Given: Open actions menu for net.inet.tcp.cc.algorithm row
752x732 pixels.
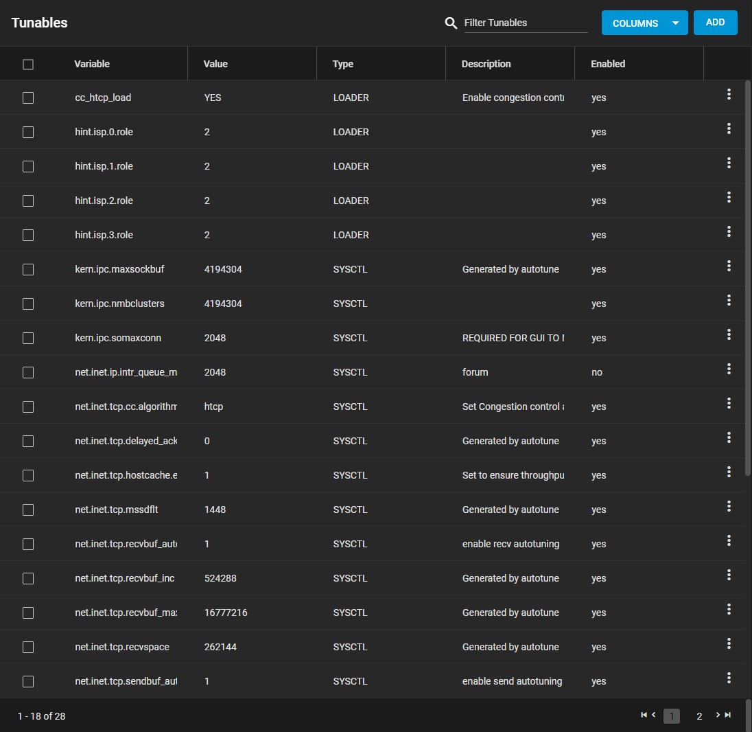Looking at the screenshot, I should 729,403.
